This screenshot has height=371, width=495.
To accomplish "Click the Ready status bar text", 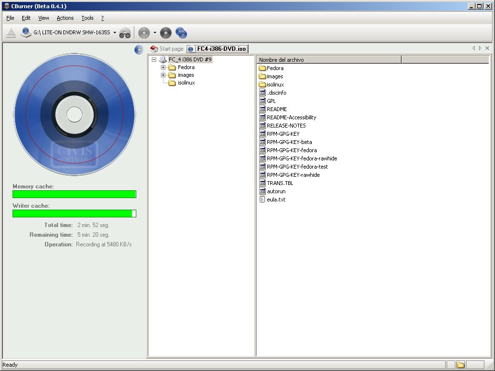I will point(10,365).
